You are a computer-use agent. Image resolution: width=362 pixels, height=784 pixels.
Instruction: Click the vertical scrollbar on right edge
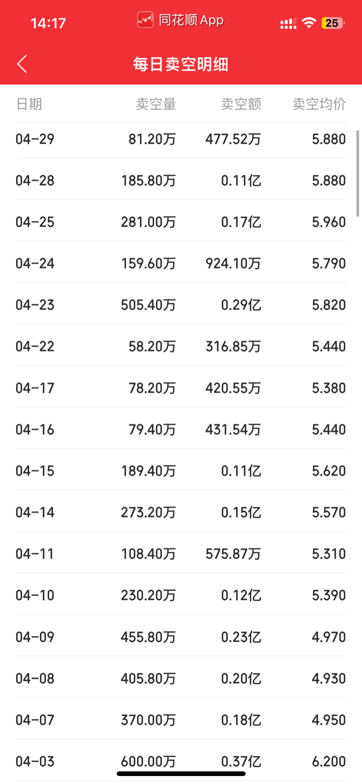pos(358,173)
